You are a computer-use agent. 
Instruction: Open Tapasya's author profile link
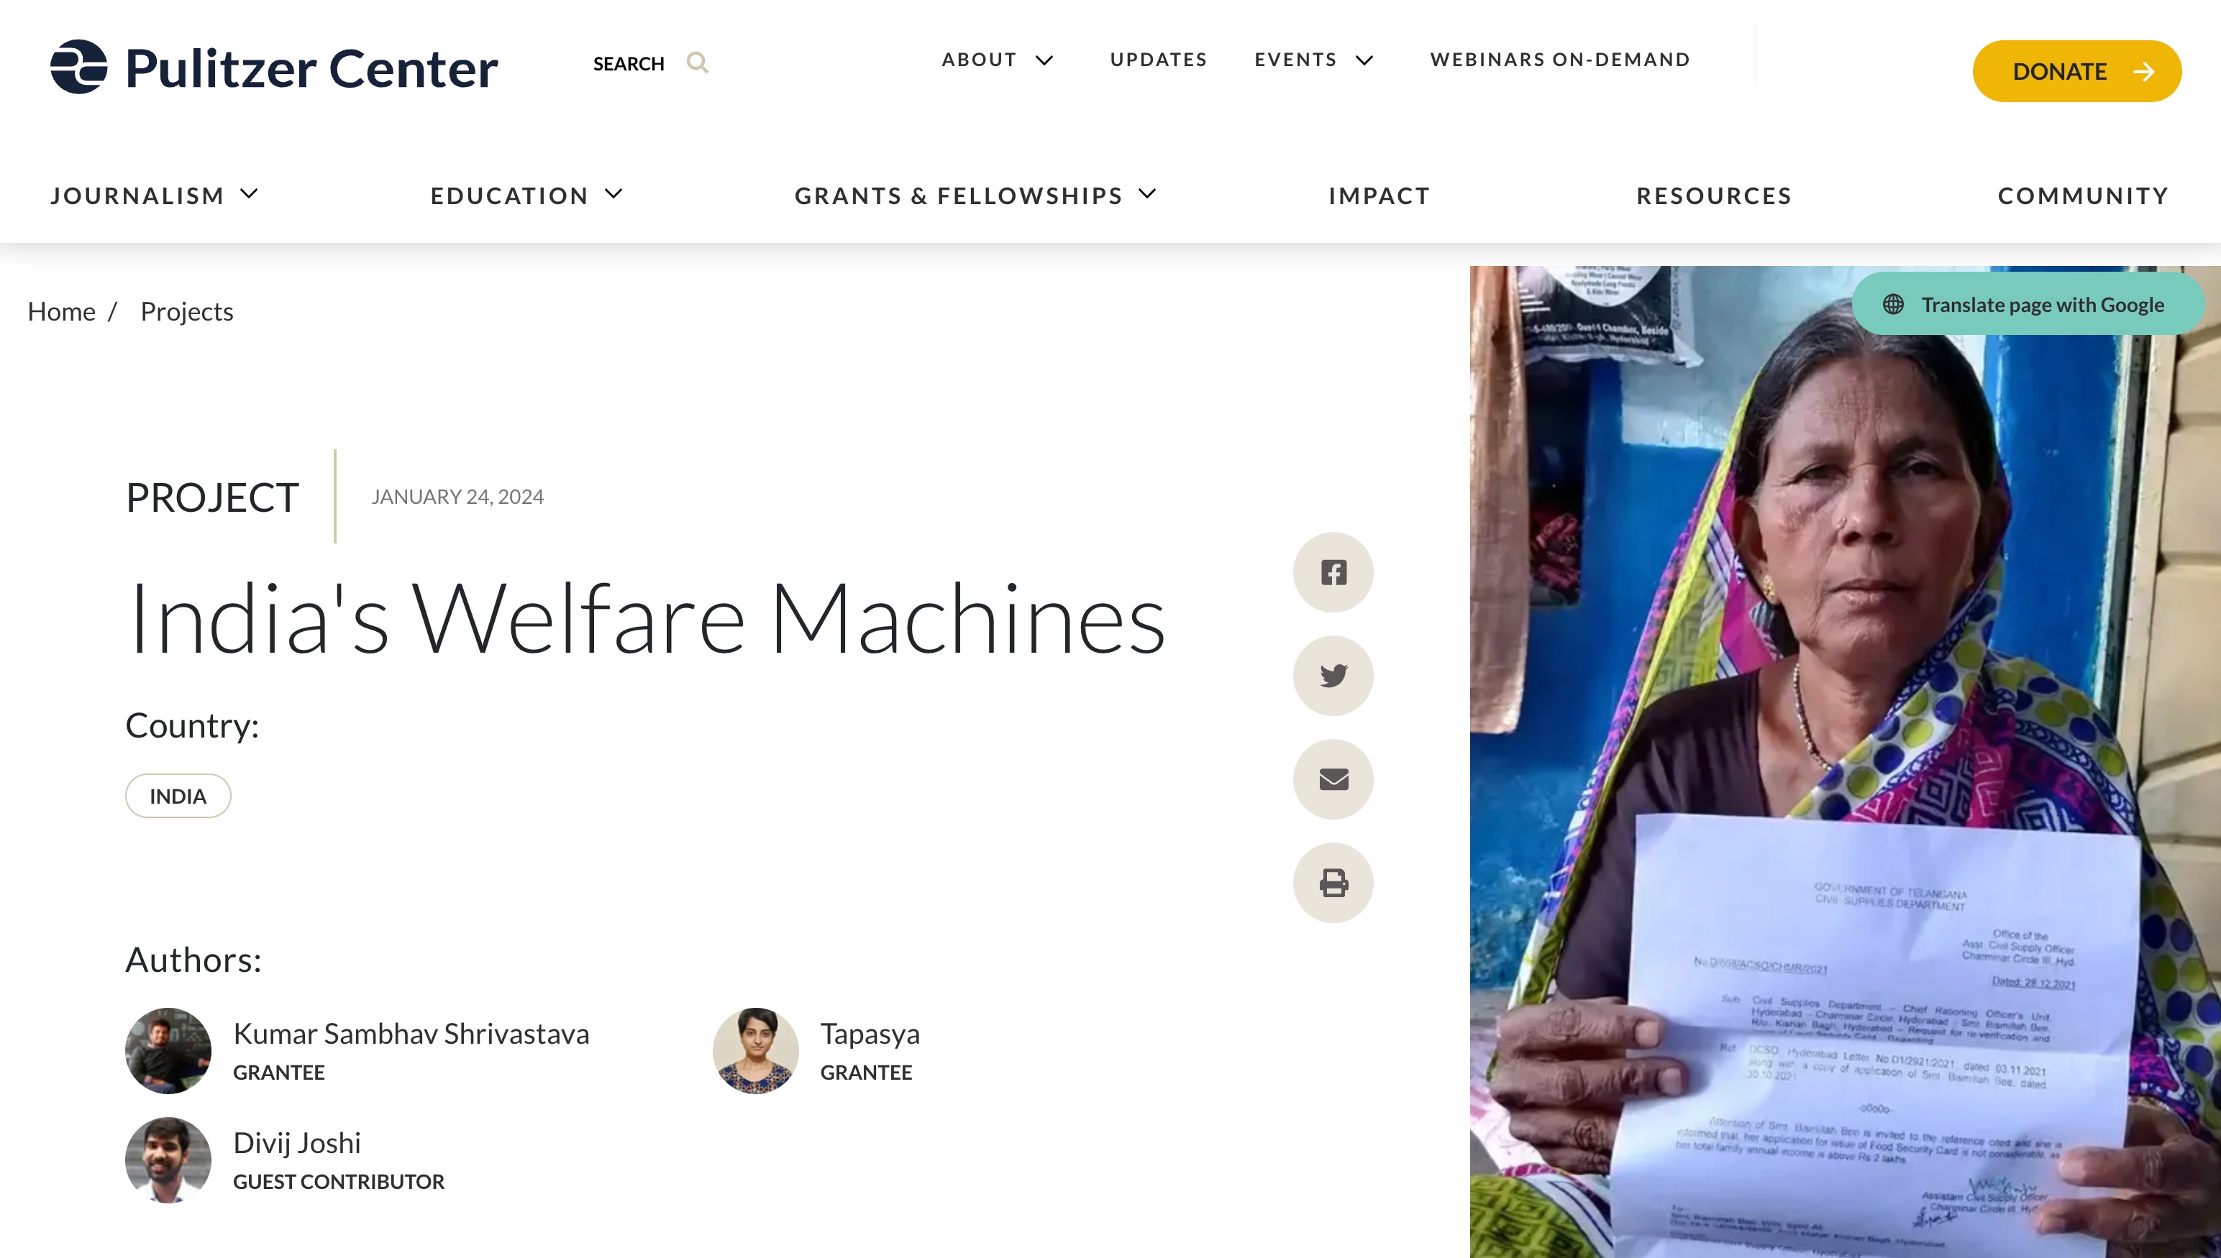870,1034
